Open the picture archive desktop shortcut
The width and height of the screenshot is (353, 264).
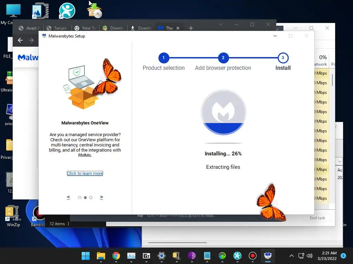(40, 11)
